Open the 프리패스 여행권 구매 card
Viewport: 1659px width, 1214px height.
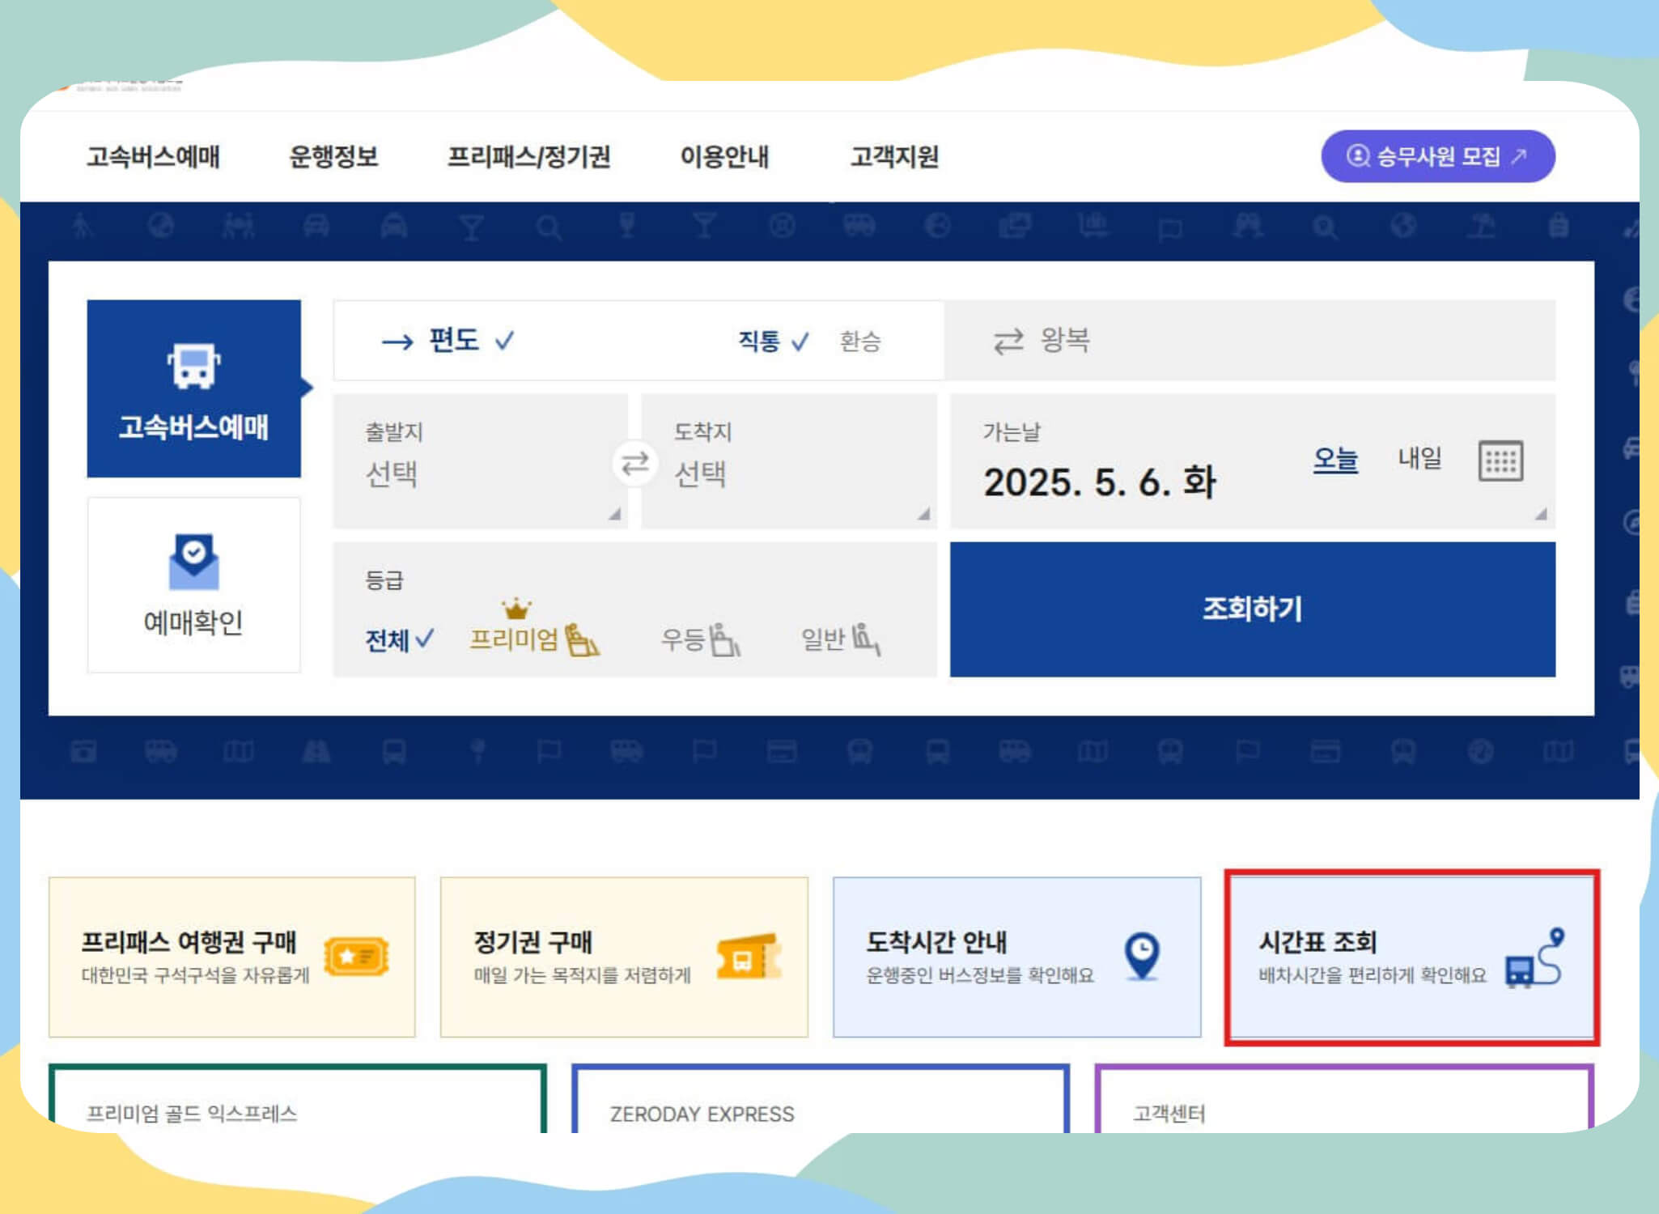point(232,957)
